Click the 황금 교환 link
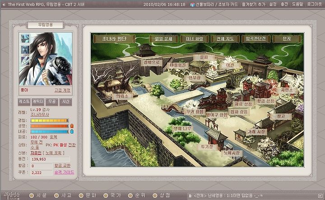This screenshot has height=200, width=325. [x=62, y=165]
